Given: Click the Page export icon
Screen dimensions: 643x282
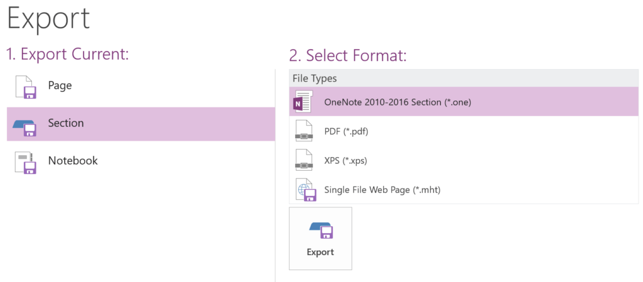Looking at the screenshot, I should [26, 87].
